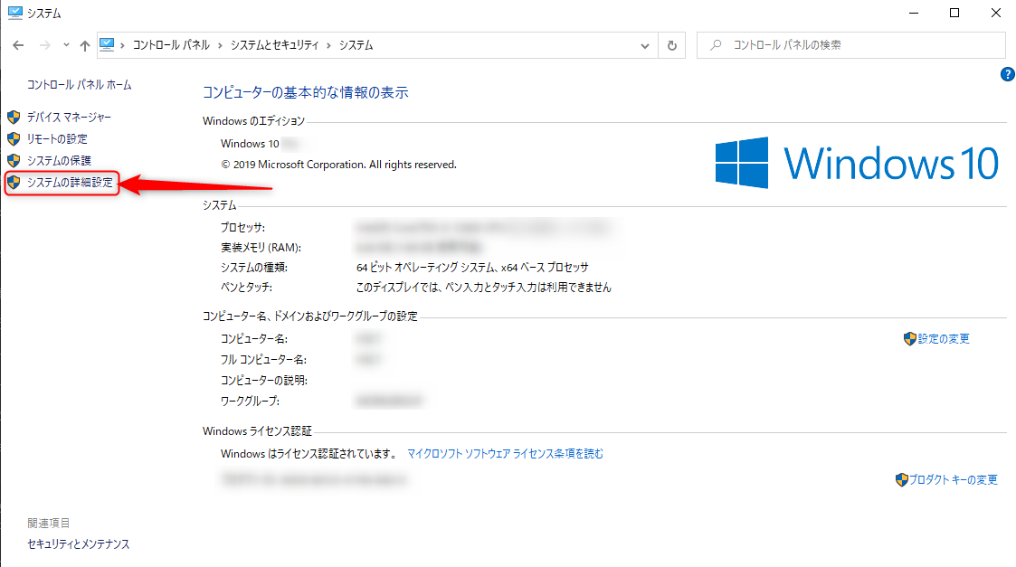Click プロダクト キーの変更 link
The width and height of the screenshot is (1016, 567).
point(954,480)
